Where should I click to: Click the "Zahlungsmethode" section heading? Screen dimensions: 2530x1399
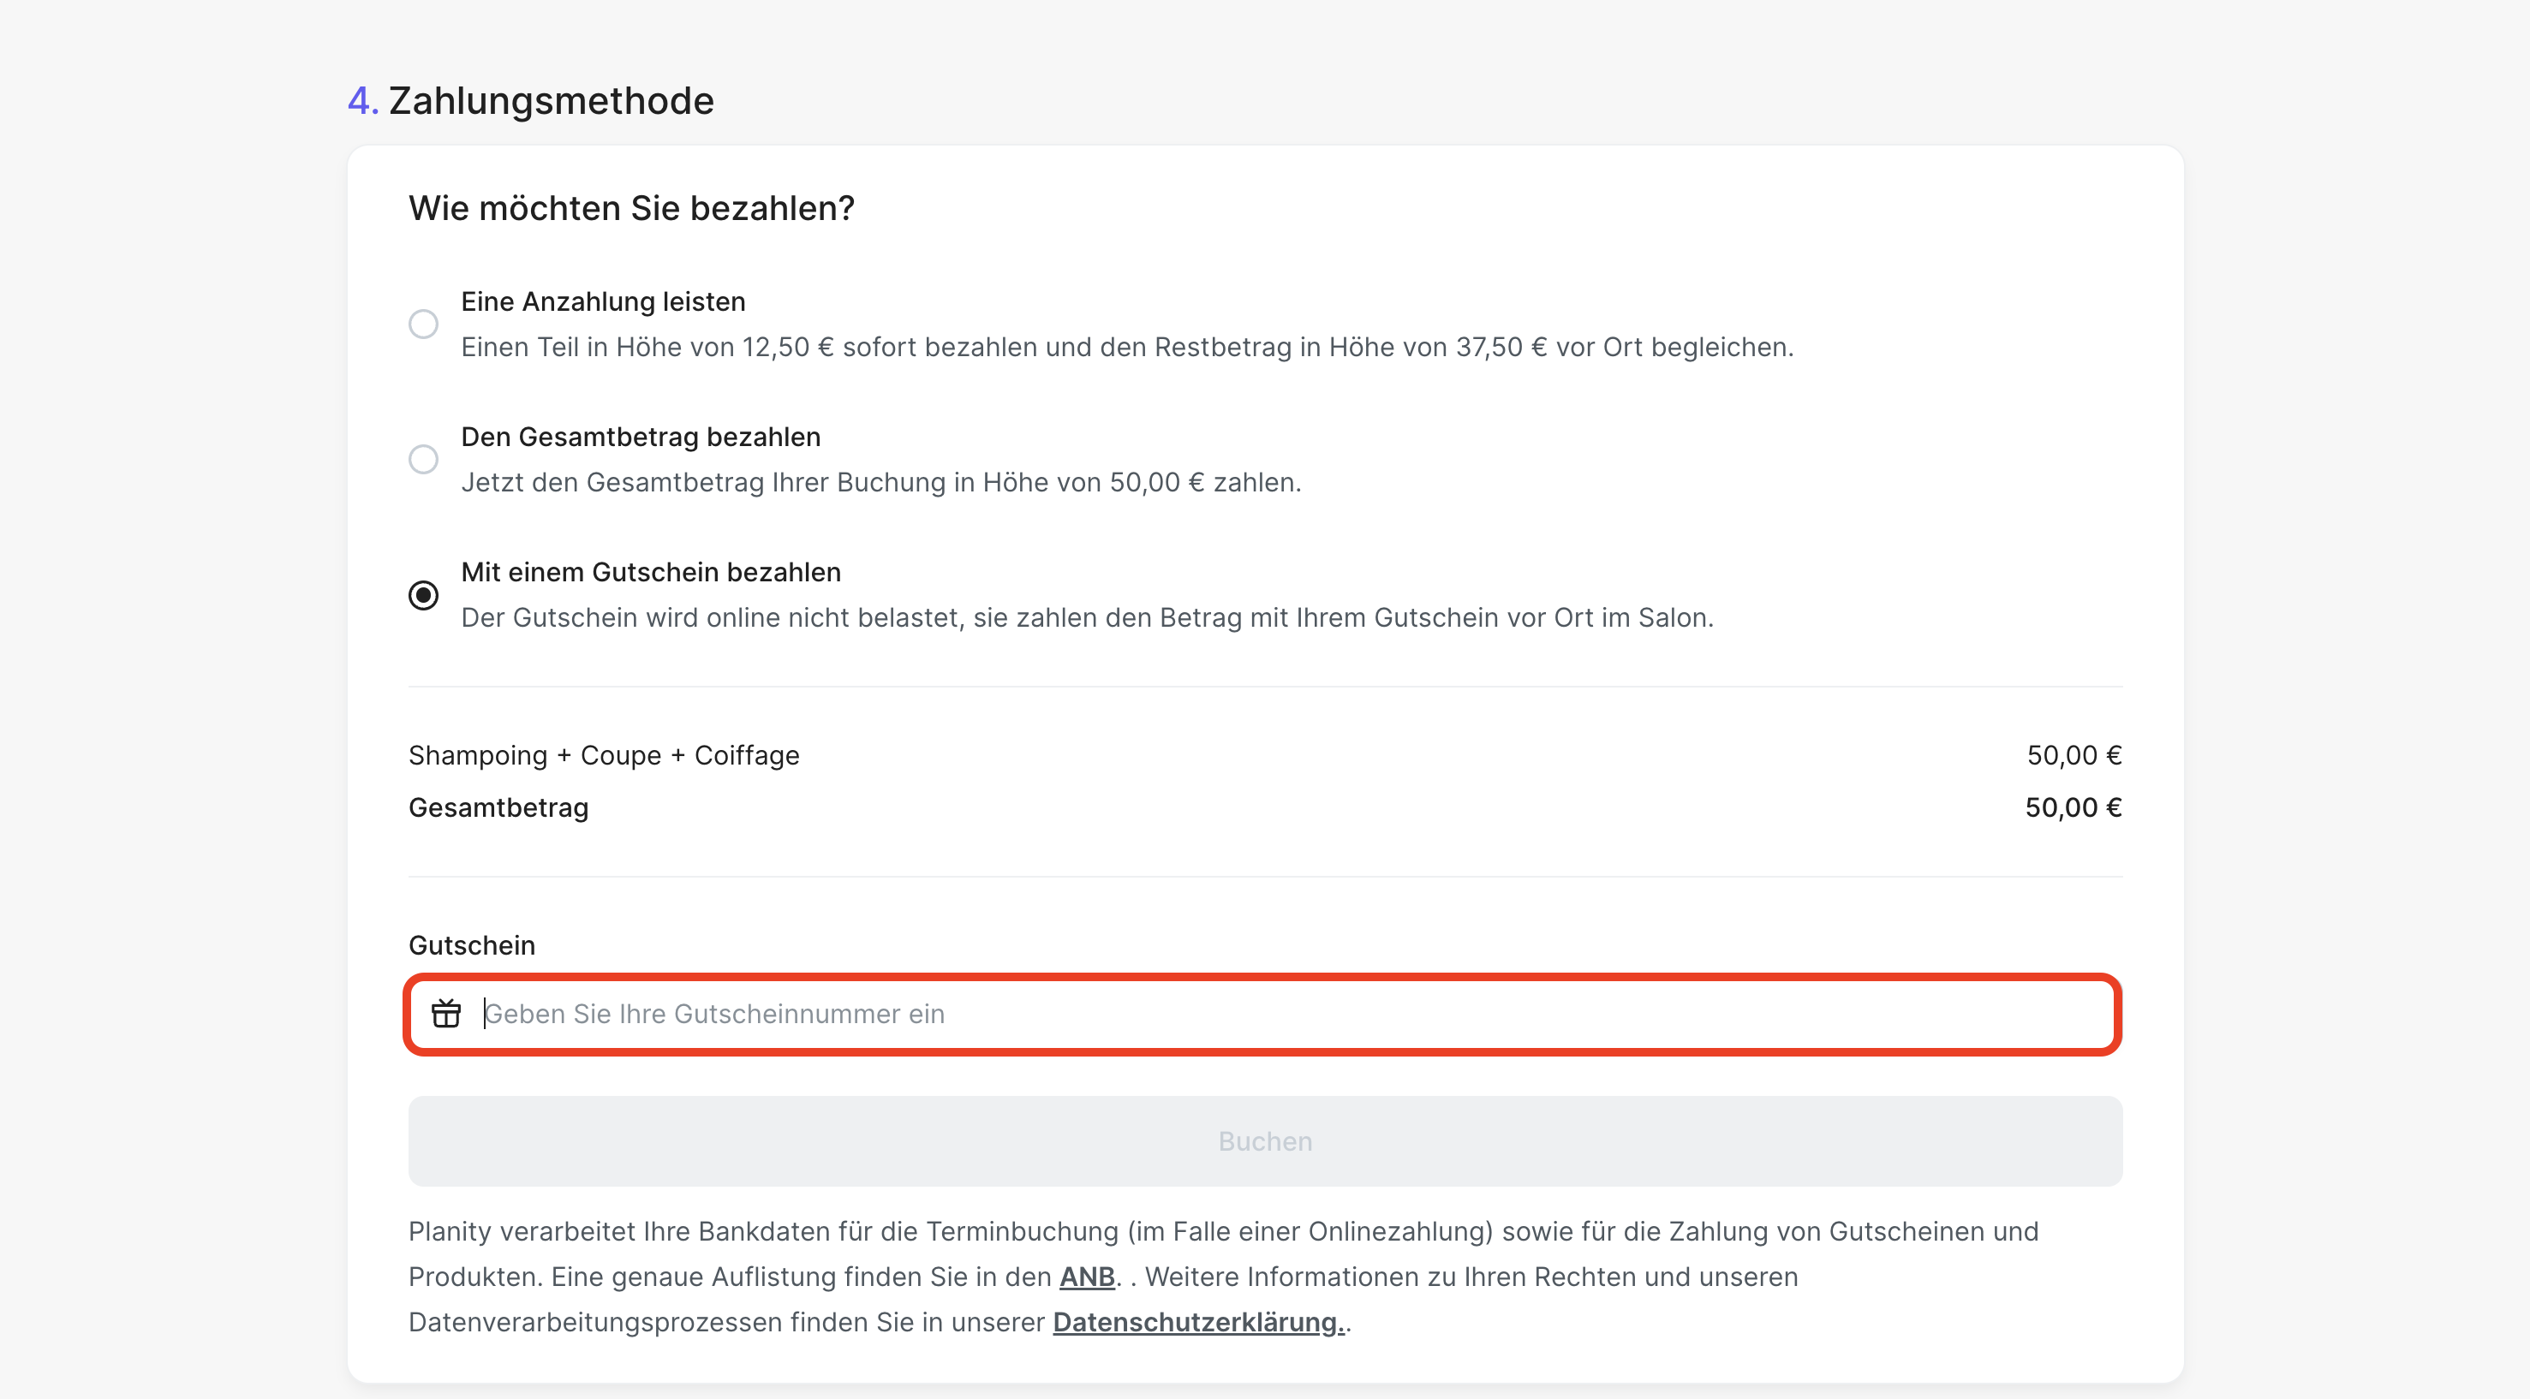coord(550,100)
